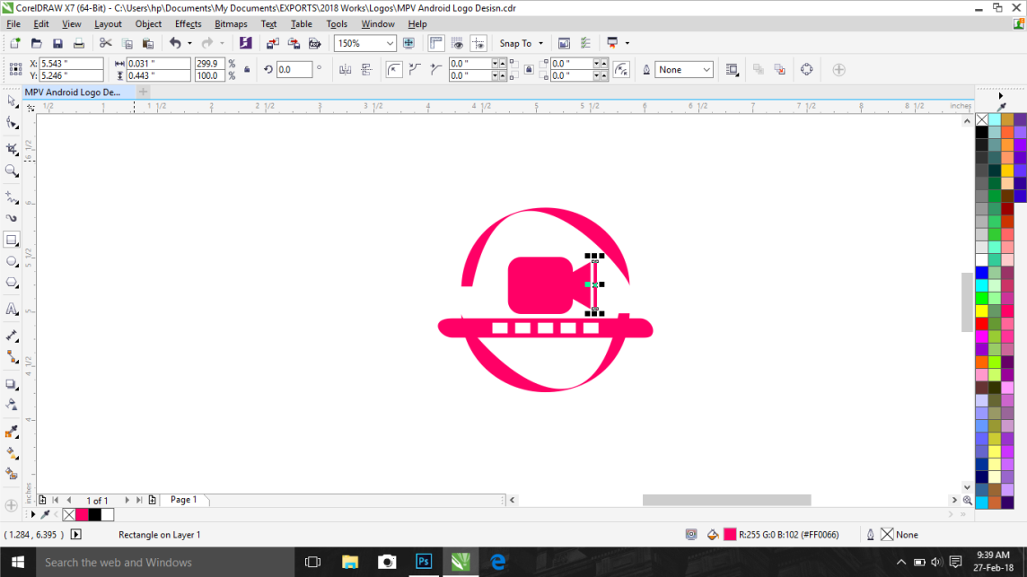
Task: Select the Page 1 tab
Action: (x=183, y=500)
